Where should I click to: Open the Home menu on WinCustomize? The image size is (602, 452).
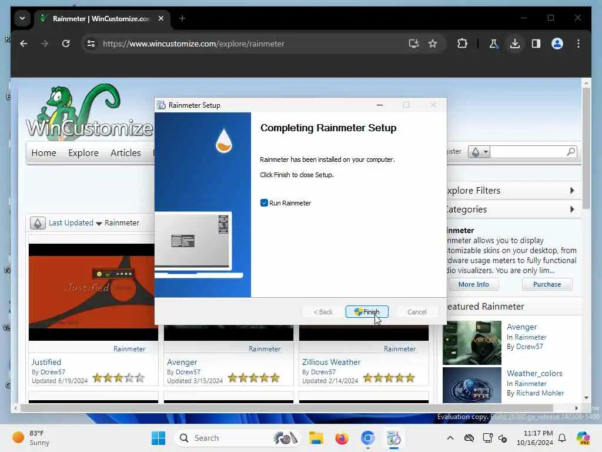(x=44, y=152)
